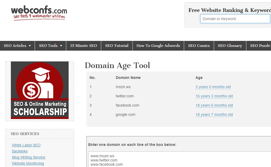Open the Backlinks service link
This screenshot has width=271, height=167.
click(x=20, y=151)
